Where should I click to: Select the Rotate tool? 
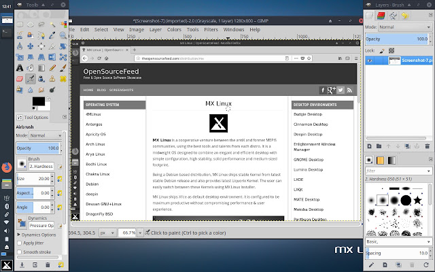(x=63, y=46)
